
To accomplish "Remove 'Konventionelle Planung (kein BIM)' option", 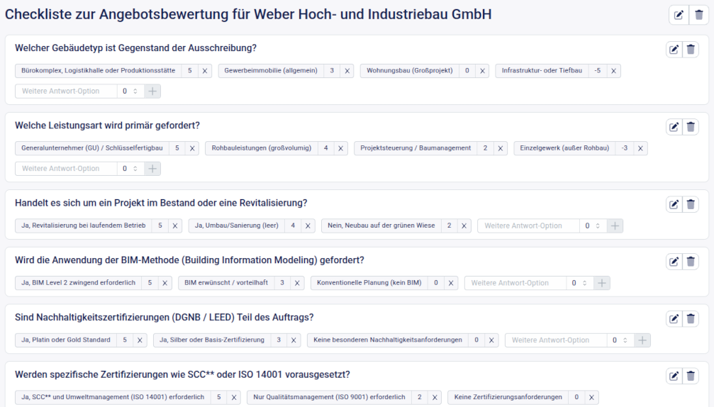I will (x=450, y=283).
